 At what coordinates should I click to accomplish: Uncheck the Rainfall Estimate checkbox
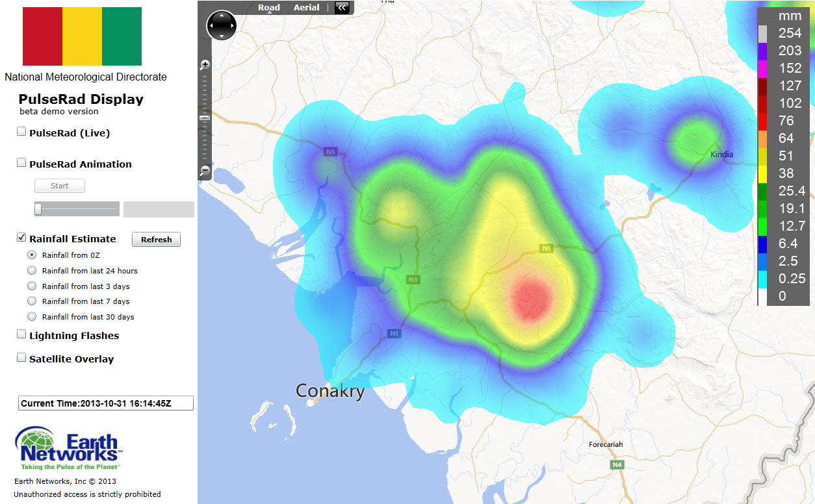(x=21, y=238)
